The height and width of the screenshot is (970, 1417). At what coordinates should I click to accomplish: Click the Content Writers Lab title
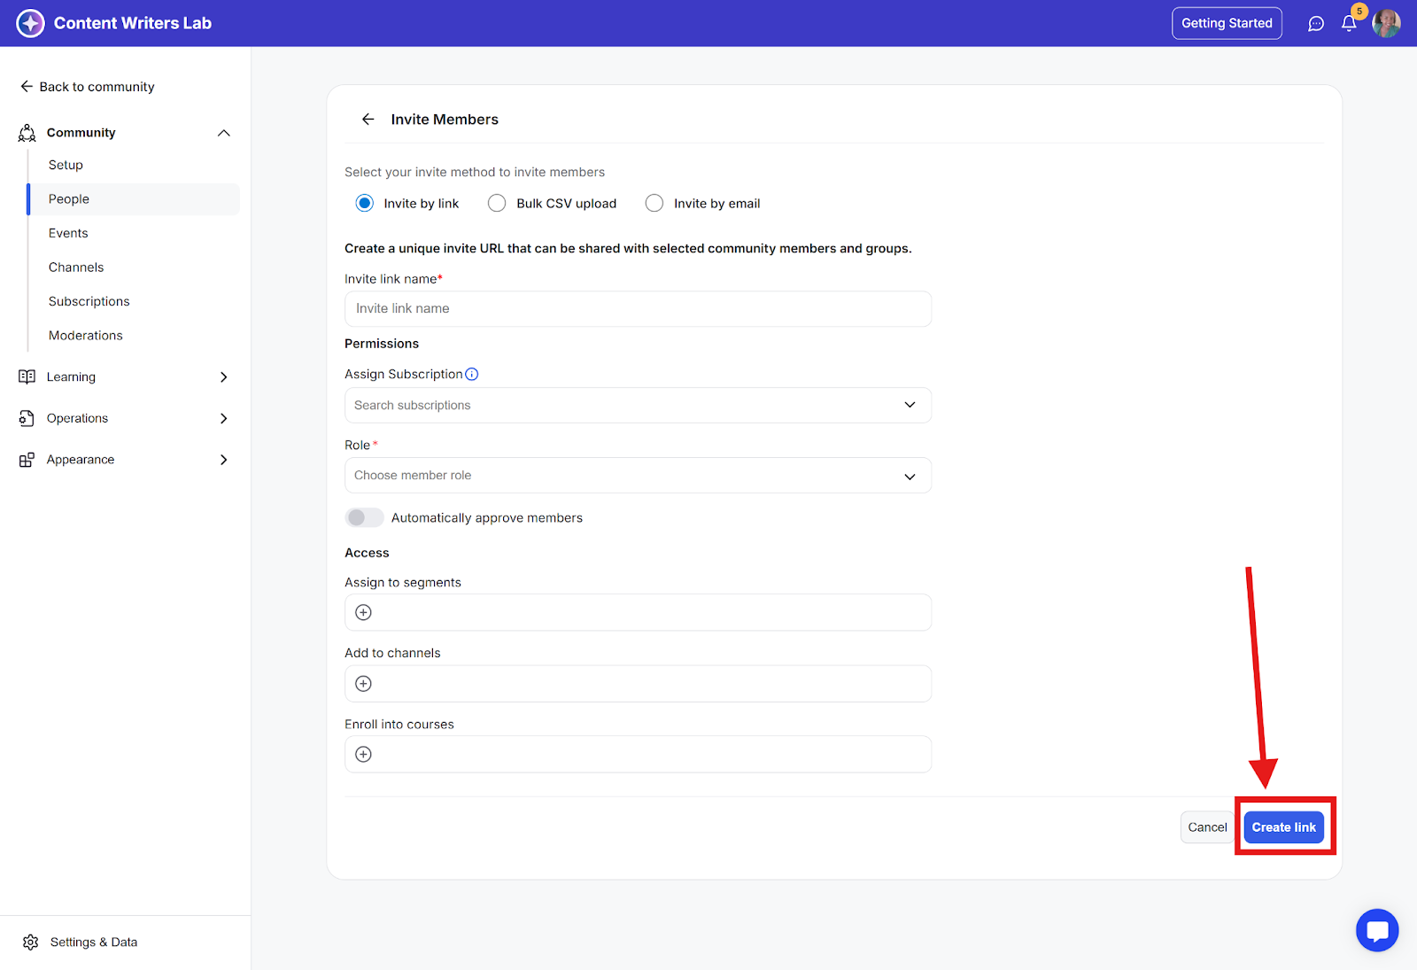(133, 23)
